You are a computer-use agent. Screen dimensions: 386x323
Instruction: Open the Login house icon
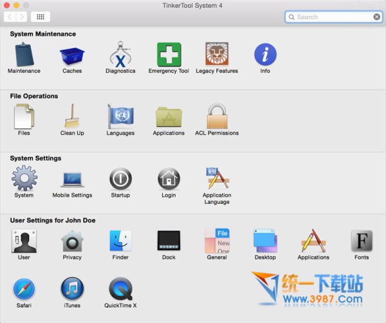(169, 178)
